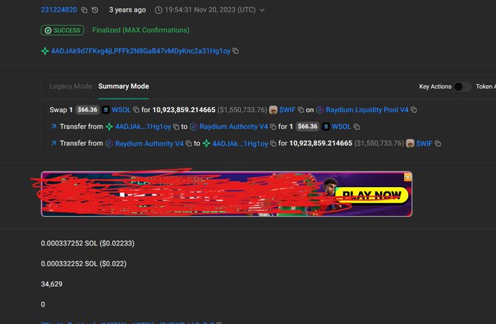Open 4ADJAk...1Hg1oy recipient in second Transfer row
The height and width of the screenshot is (324, 496).
tap(240, 143)
